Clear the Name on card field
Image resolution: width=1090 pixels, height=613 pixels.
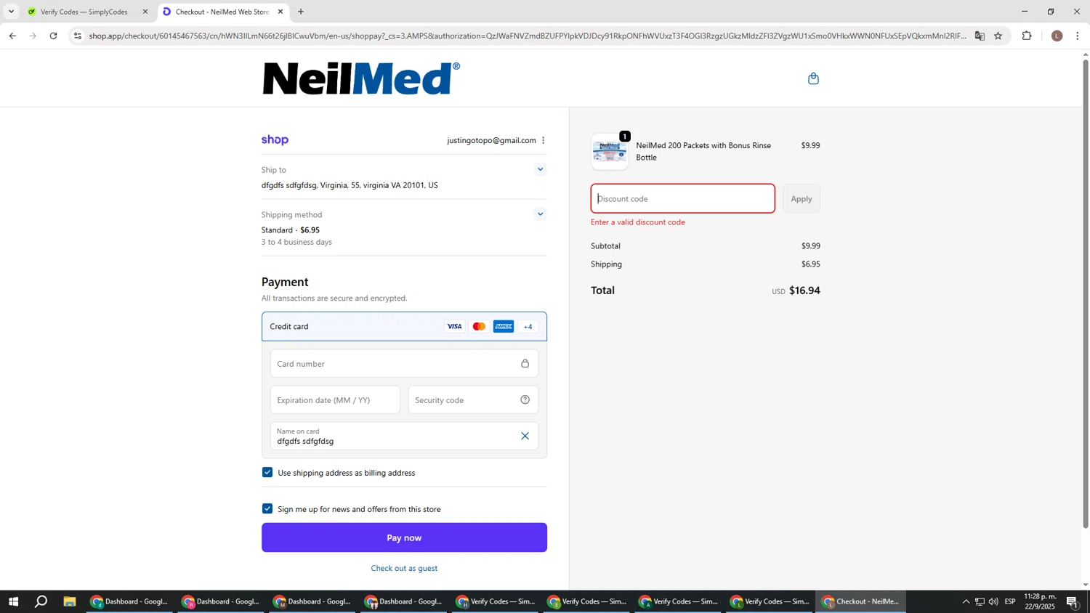[525, 436]
